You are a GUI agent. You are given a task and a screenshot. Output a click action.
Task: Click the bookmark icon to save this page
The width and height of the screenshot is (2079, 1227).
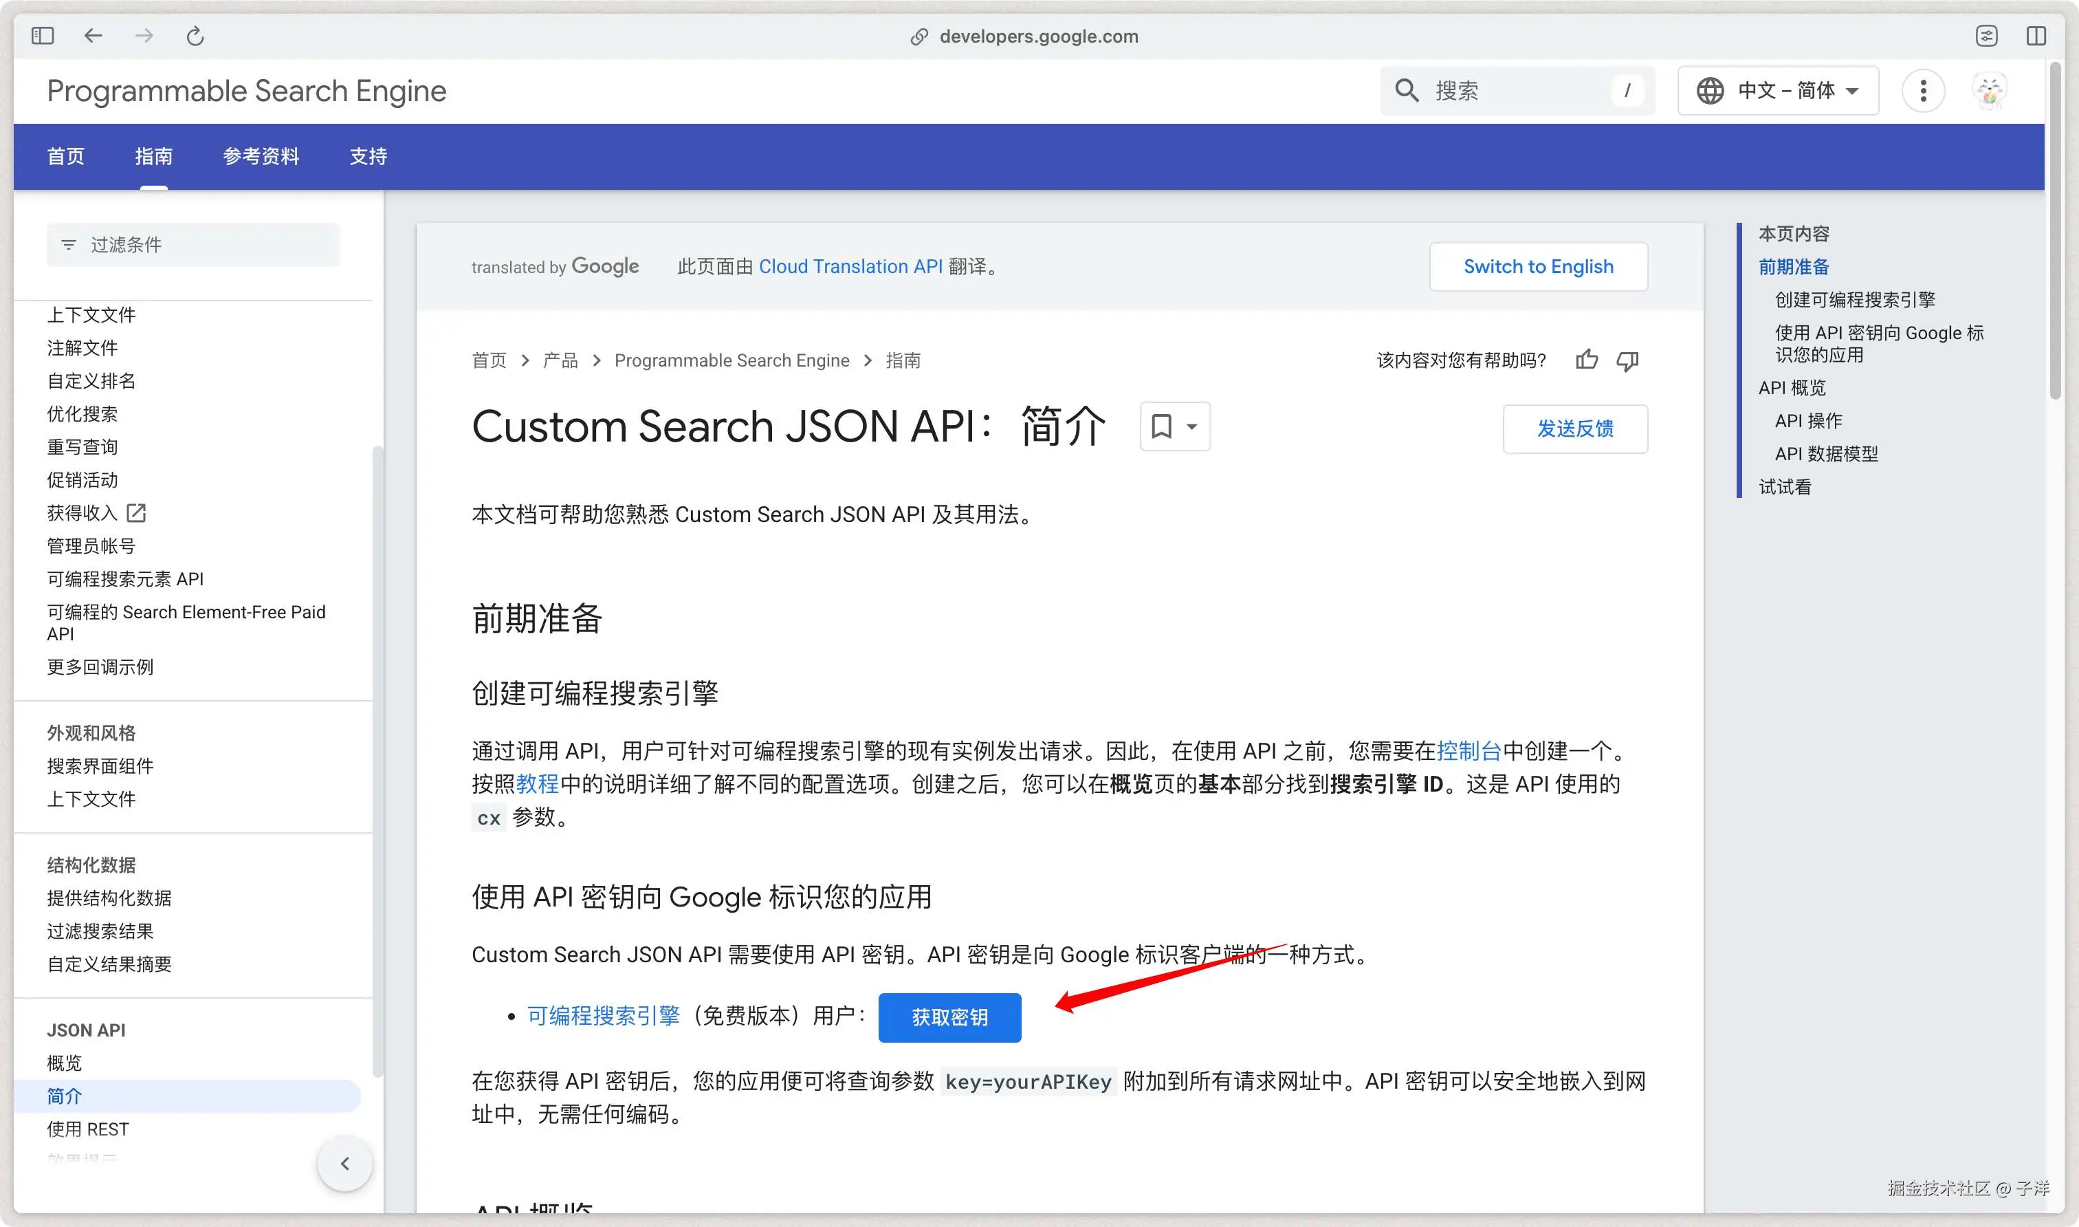1162,426
